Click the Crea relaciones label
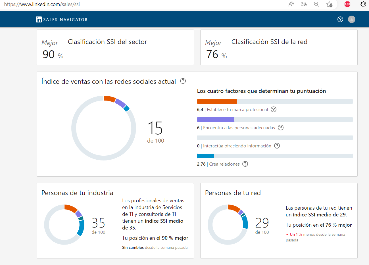The width and height of the screenshot is (369, 265). coord(224,164)
